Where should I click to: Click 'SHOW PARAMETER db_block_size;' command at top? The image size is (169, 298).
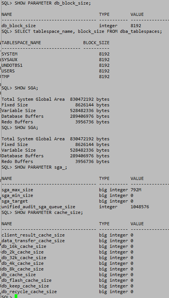point(46,3)
